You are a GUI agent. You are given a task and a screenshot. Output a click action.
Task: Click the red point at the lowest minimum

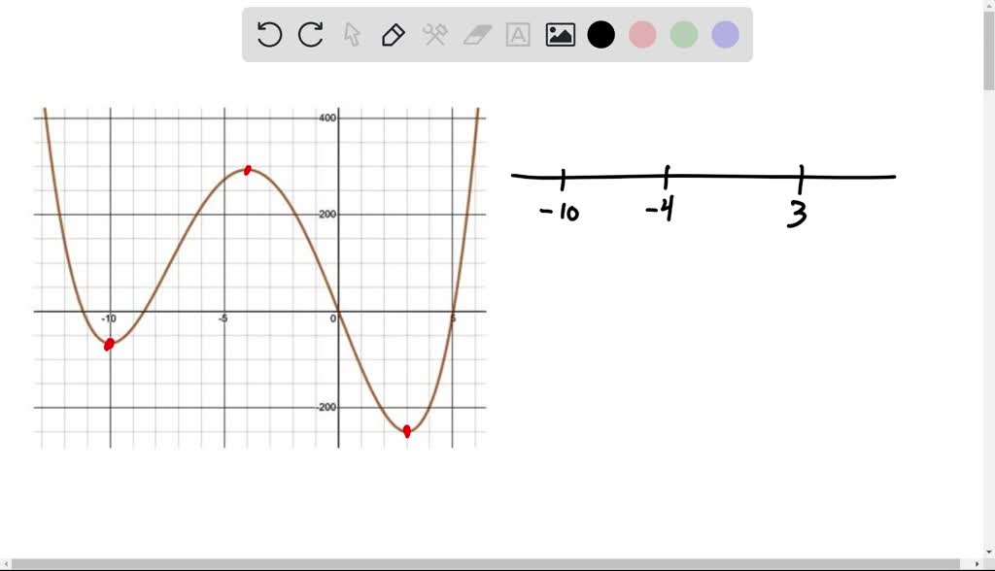[407, 431]
